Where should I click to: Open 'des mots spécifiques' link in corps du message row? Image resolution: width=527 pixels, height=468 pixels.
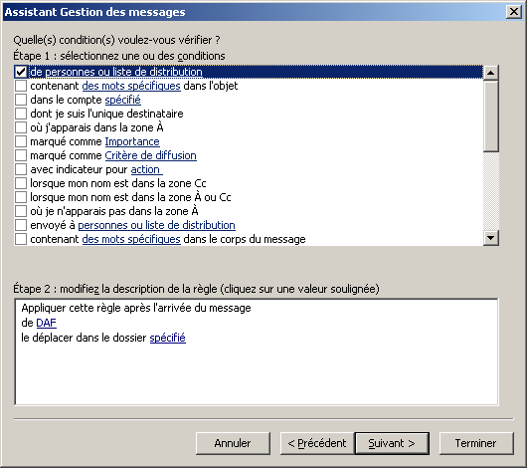tap(131, 239)
